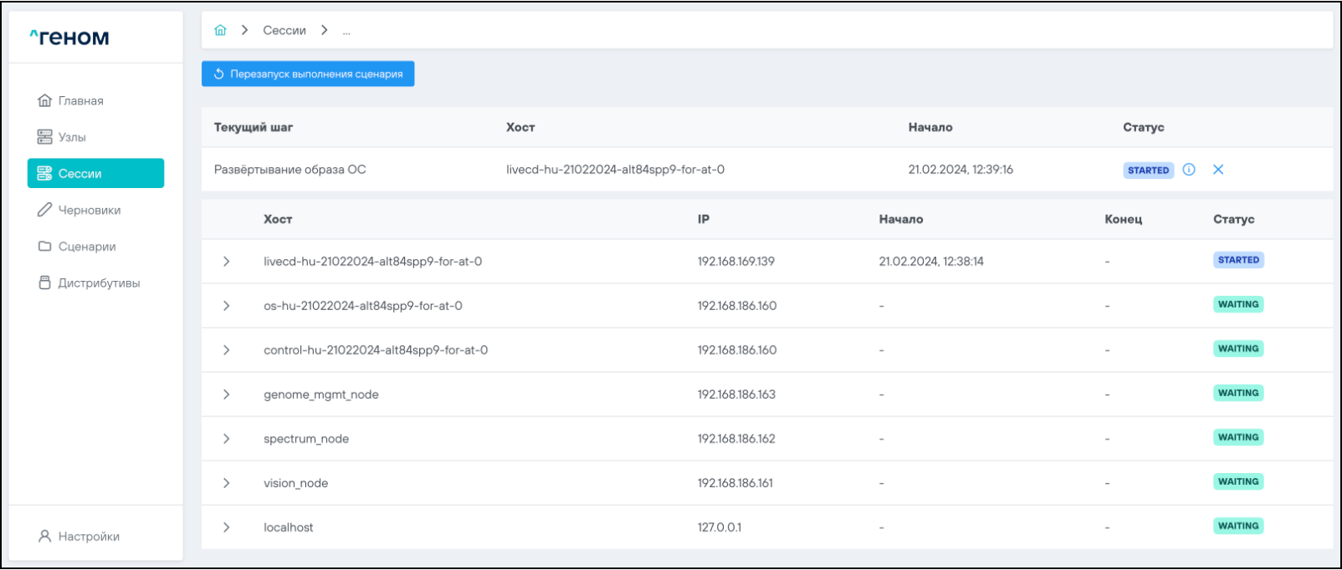This screenshot has width=1342, height=570.
Task: Click Сессии breadcrumb link
Action: click(x=284, y=30)
